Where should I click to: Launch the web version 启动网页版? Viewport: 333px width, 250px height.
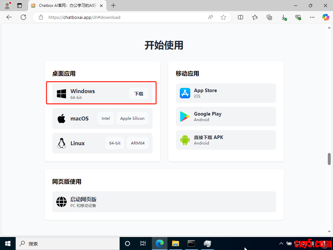(164, 202)
